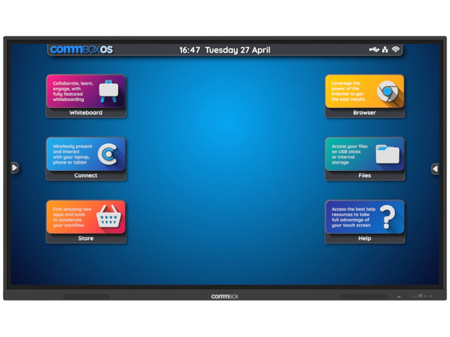Viewport: 450px width, 337px height.
Task: Click the Wi-Fi signal icon
Action: (x=396, y=49)
